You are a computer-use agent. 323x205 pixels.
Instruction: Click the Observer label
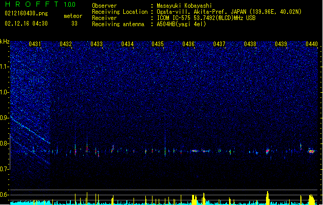click(x=104, y=6)
